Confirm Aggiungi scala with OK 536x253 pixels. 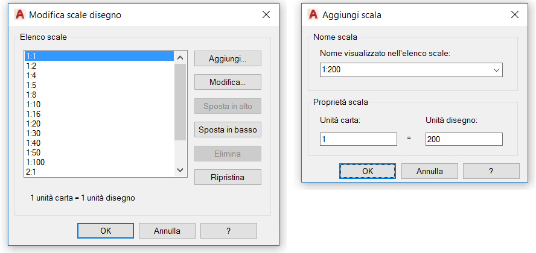pyautogui.click(x=368, y=171)
